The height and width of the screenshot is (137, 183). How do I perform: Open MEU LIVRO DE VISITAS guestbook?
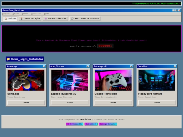click(x=85, y=19)
